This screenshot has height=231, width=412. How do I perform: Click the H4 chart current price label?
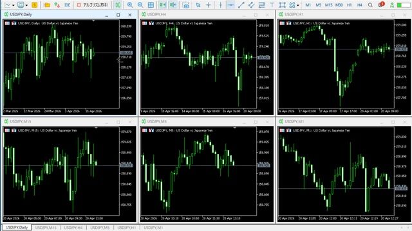[x=263, y=57]
